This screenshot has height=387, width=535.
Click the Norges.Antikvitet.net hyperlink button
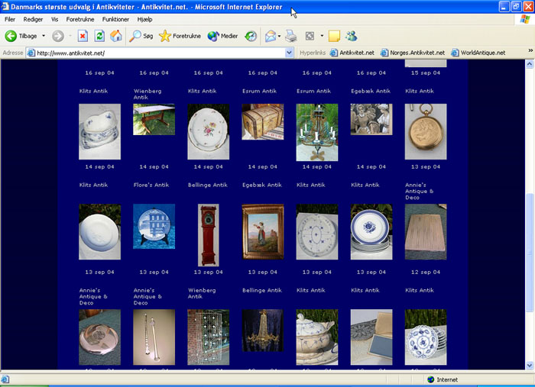(412, 53)
